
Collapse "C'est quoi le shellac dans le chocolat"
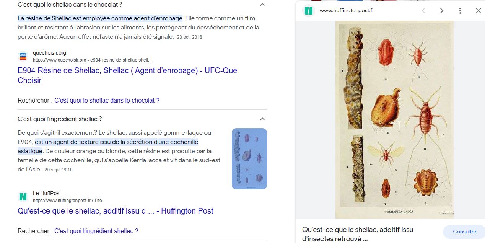pyautogui.click(x=262, y=5)
